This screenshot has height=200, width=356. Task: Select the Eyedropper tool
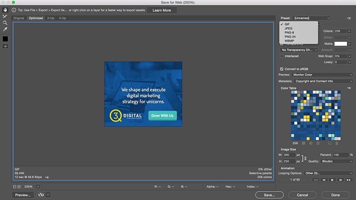click(x=5, y=29)
